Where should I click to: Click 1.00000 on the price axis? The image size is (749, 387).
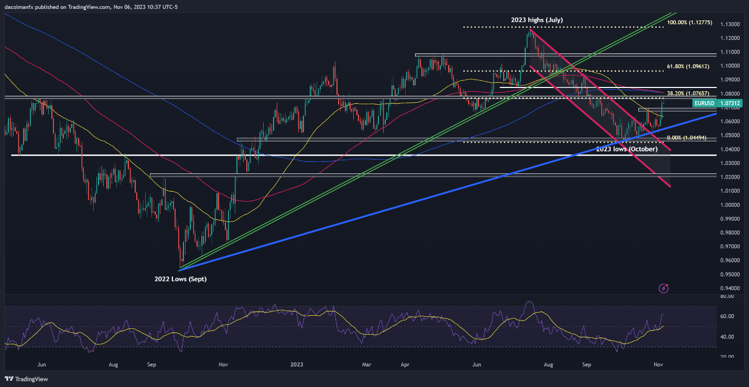tap(731, 205)
